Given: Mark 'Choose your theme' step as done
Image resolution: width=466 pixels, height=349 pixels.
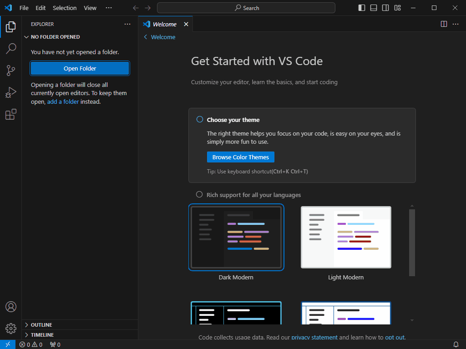Looking at the screenshot, I should pyautogui.click(x=200, y=120).
